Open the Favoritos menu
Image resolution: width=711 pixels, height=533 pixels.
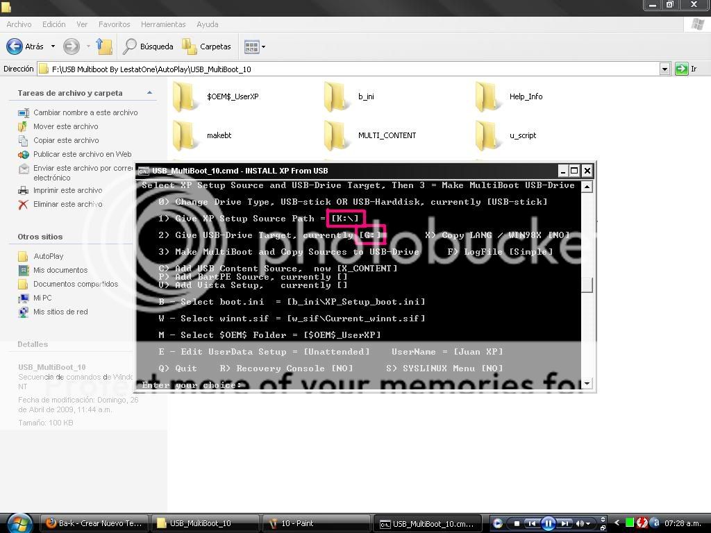point(115,24)
